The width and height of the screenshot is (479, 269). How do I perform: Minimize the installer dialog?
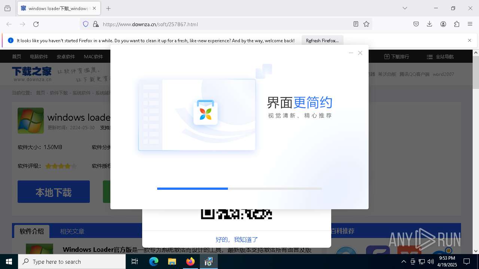[351, 53]
